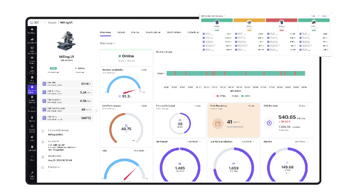Click the Last Week production 1,659 ring
Screen dimensions: 344x194
[233, 165]
